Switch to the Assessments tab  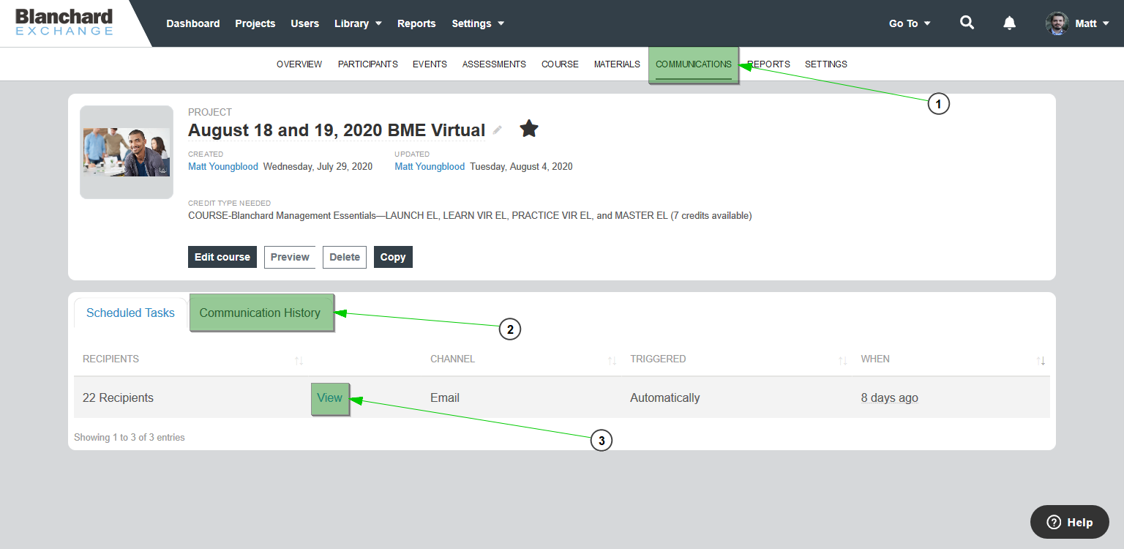coord(494,64)
